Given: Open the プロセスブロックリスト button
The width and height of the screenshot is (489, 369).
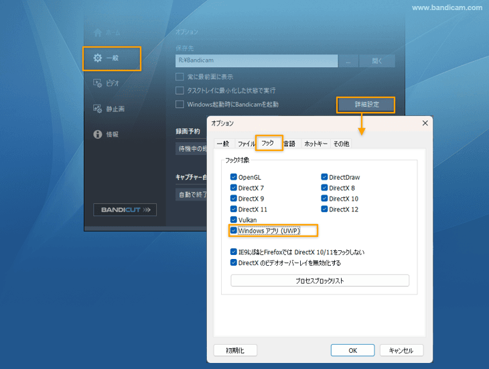Looking at the screenshot, I should pyautogui.click(x=320, y=280).
